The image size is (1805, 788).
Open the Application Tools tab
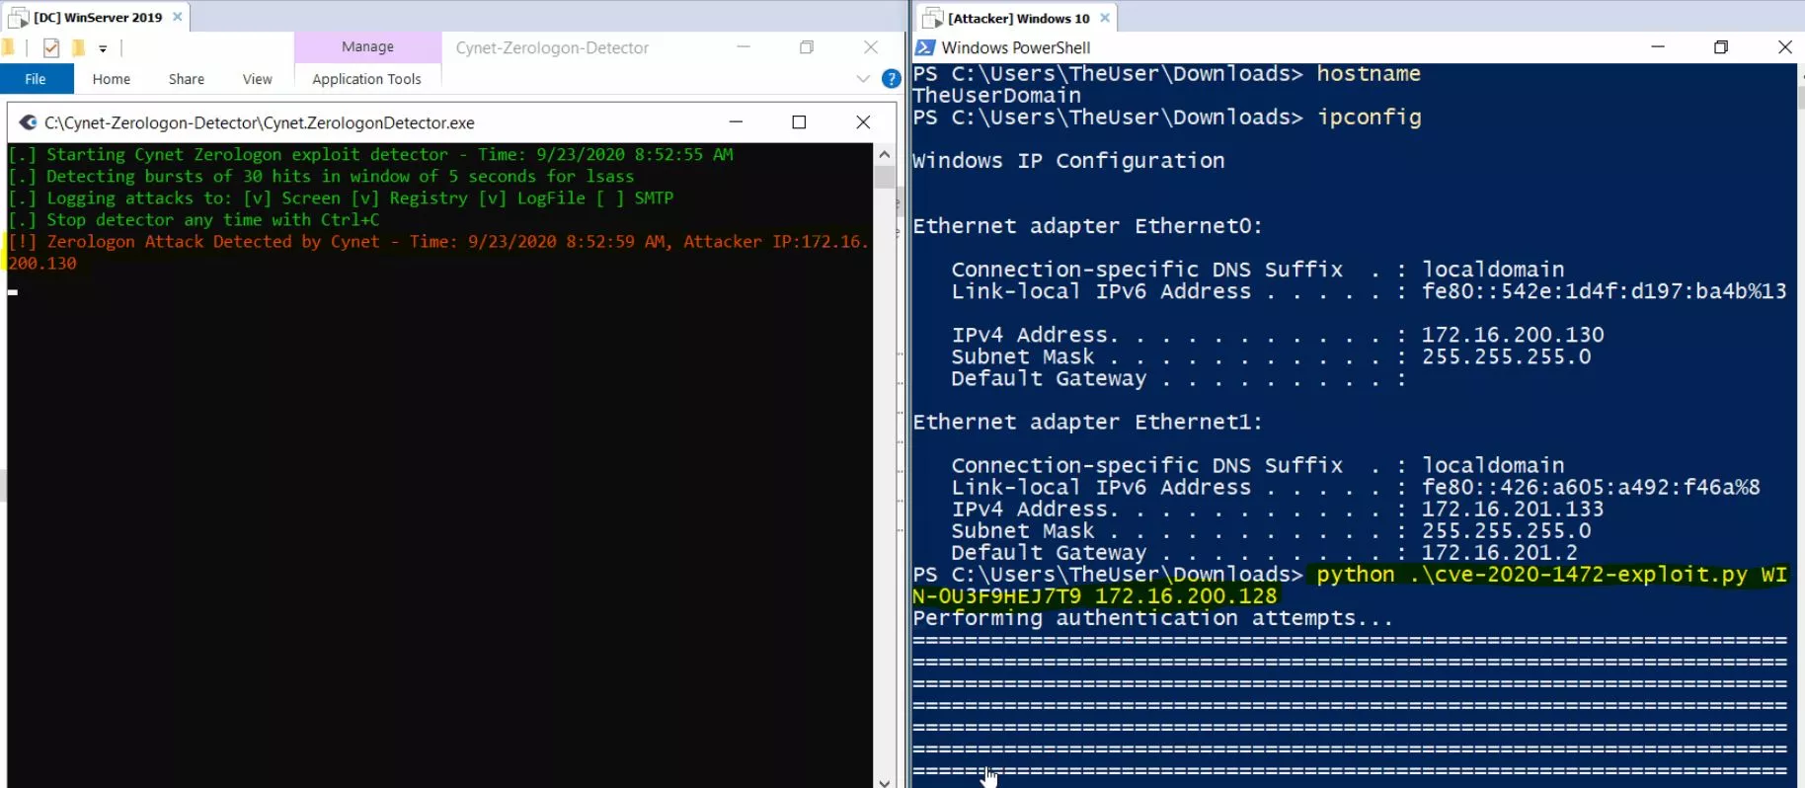coord(366,79)
